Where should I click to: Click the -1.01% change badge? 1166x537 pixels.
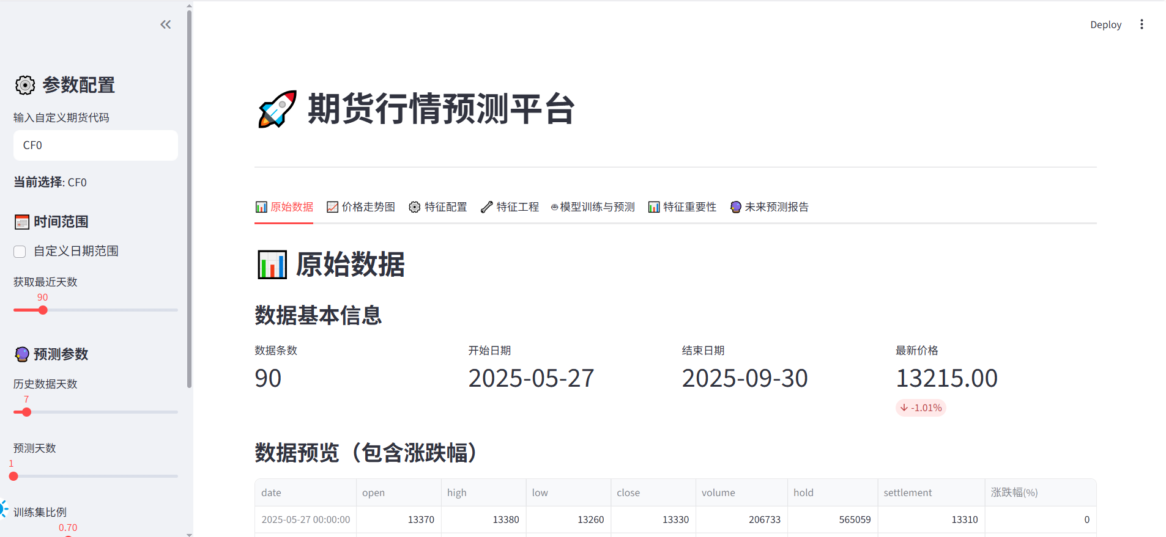click(921, 407)
